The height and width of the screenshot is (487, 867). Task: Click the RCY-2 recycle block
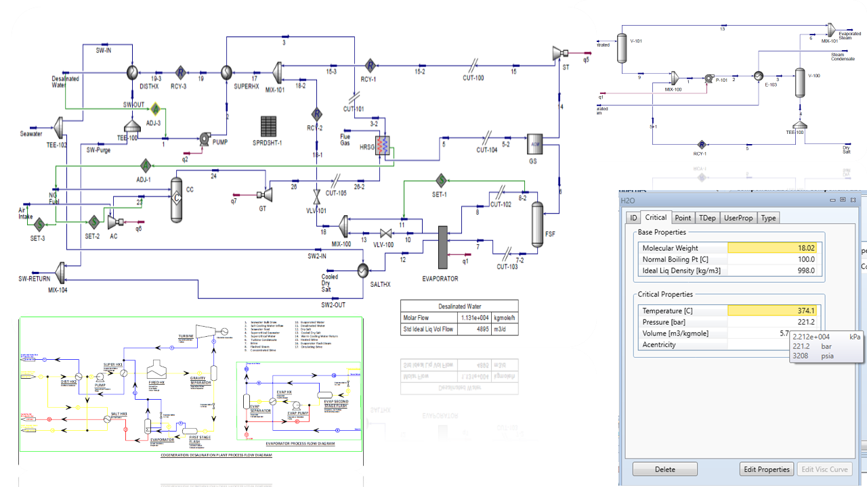pyautogui.click(x=316, y=114)
